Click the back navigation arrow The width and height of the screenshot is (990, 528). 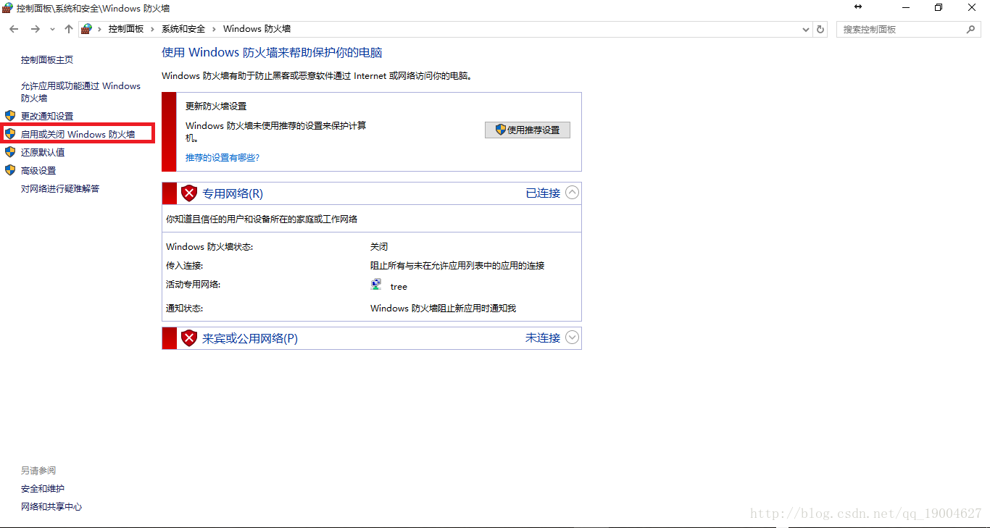(x=14, y=29)
